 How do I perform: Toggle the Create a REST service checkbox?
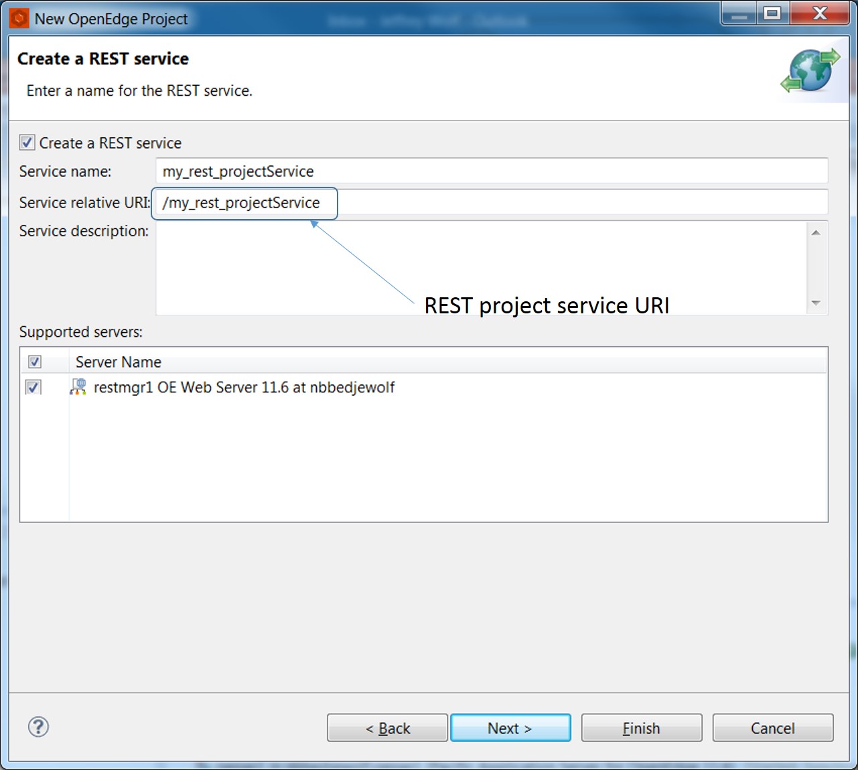point(27,142)
